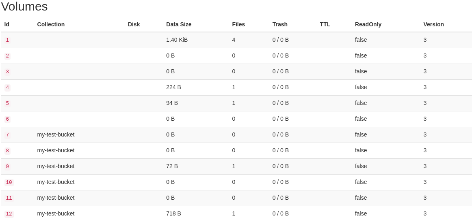Click the Version column header
472x224 pixels.
(433, 24)
